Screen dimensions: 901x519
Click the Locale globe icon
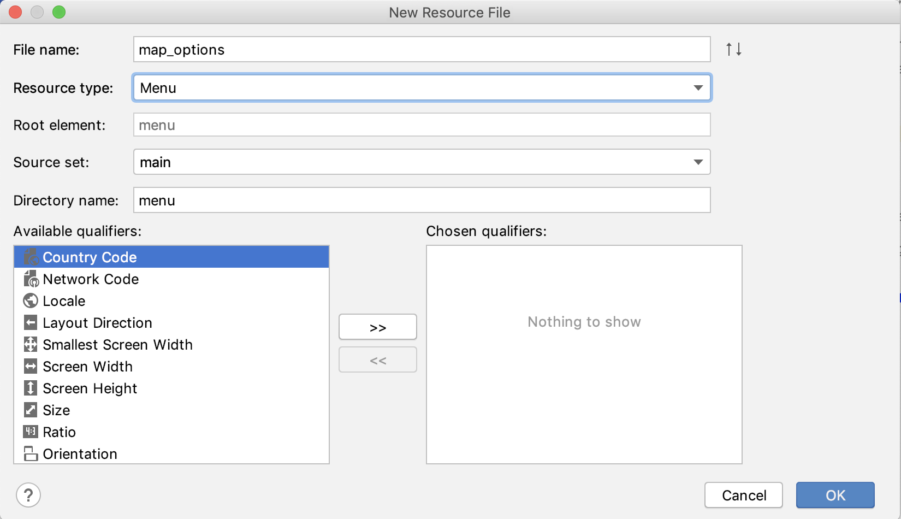tap(31, 300)
